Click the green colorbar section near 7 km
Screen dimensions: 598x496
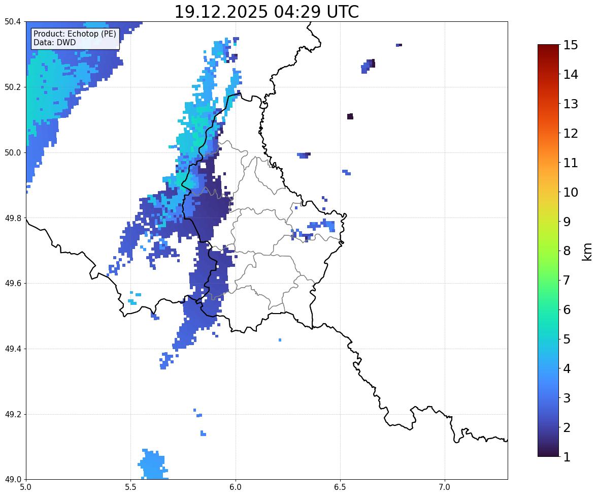pos(548,280)
